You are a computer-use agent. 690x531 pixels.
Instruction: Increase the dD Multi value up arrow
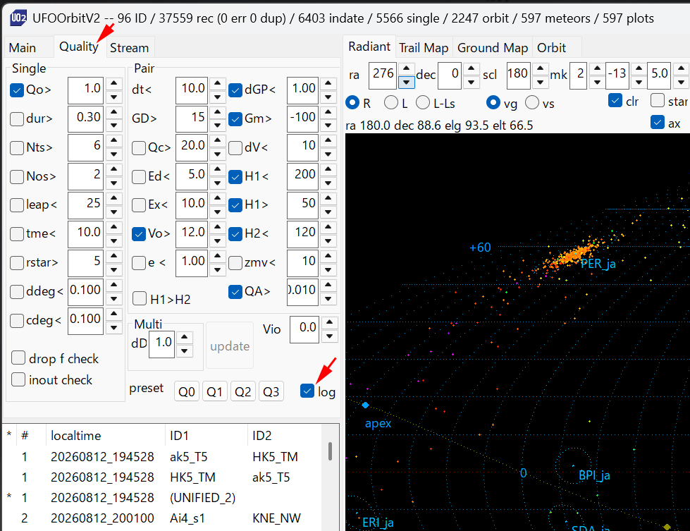pyautogui.click(x=185, y=338)
